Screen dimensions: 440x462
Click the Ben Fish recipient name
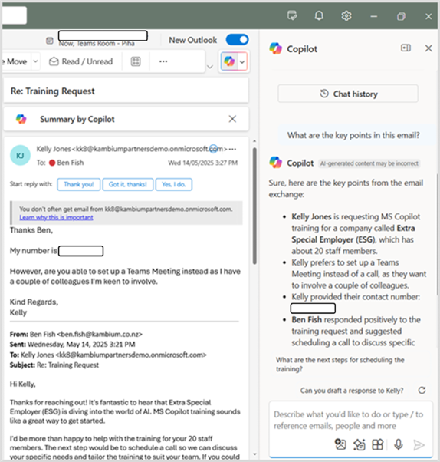71,163
